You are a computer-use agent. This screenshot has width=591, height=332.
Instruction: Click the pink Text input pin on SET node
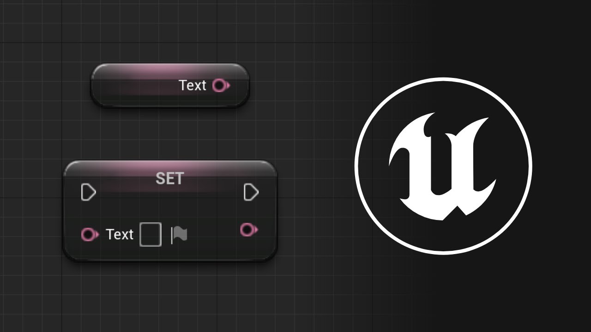90,235
